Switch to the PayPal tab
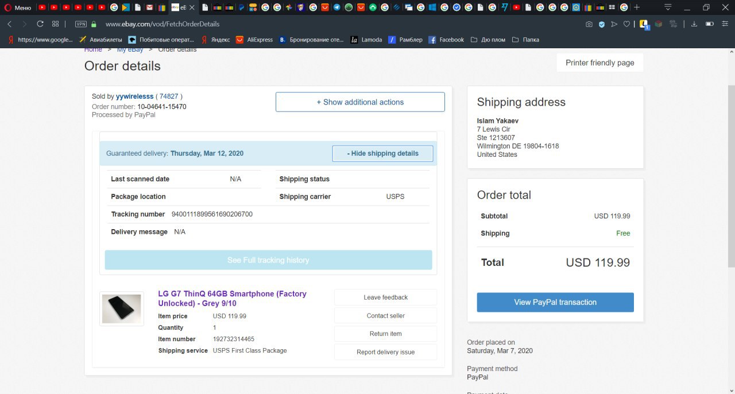Viewport: 735px width, 394px height. coord(242,7)
